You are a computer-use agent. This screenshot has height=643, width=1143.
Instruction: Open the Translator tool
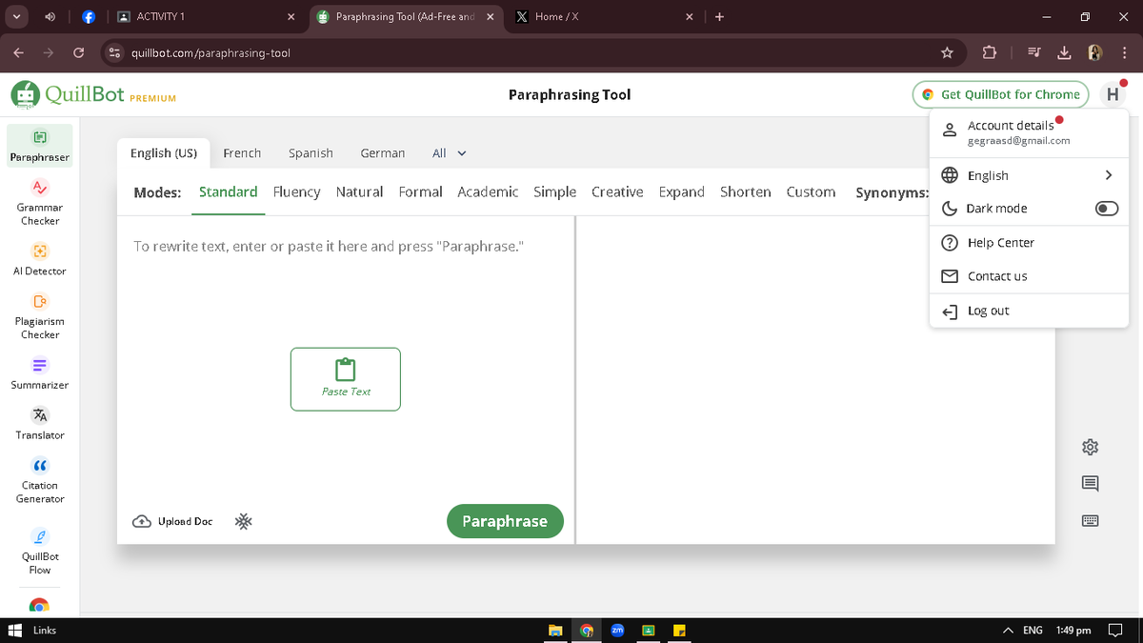tap(40, 424)
